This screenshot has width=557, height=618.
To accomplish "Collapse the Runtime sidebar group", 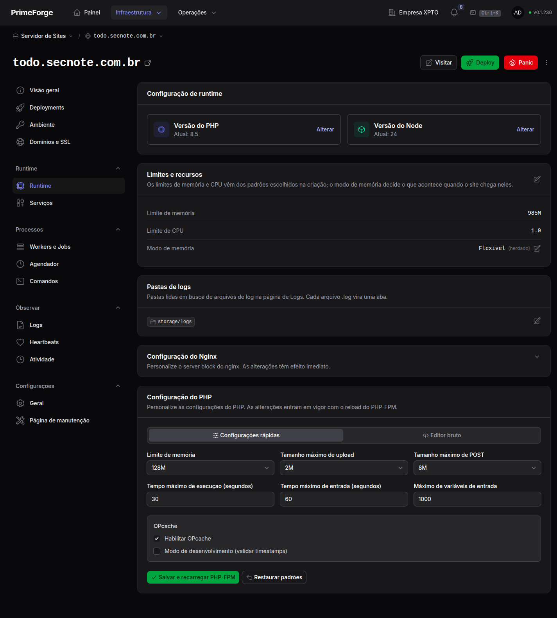I will pyautogui.click(x=118, y=169).
